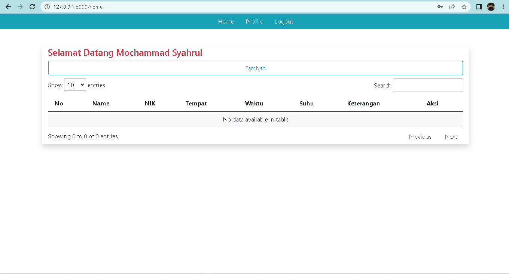Click the browser forward arrow
This screenshot has width=509, height=274.
[x=20, y=7]
